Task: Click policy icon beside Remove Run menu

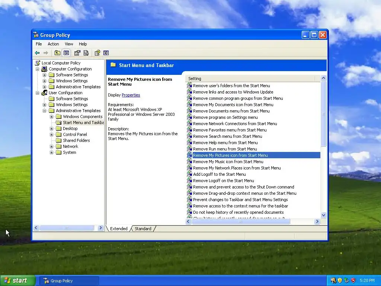Action: click(189, 149)
